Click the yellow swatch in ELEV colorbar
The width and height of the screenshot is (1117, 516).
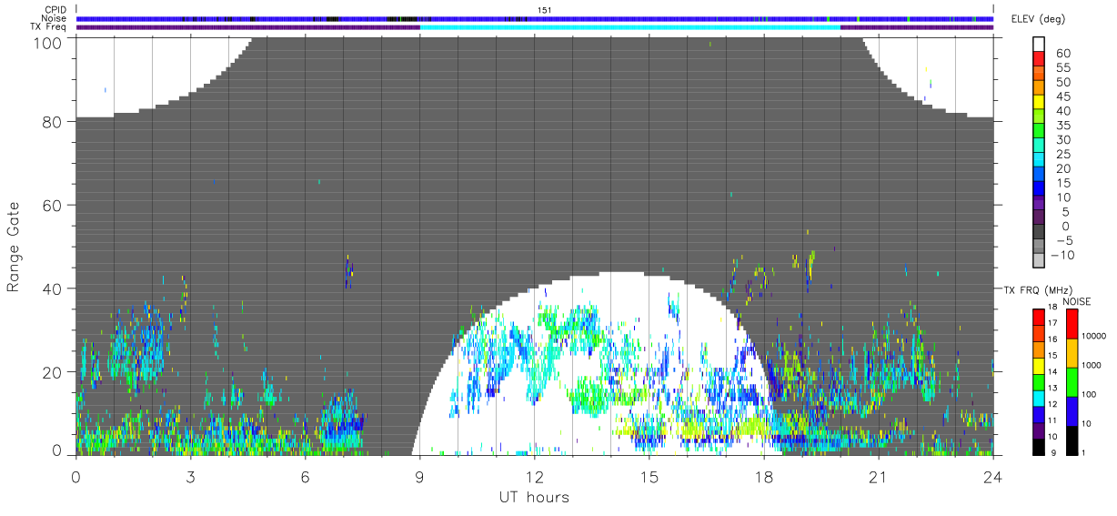[1040, 104]
